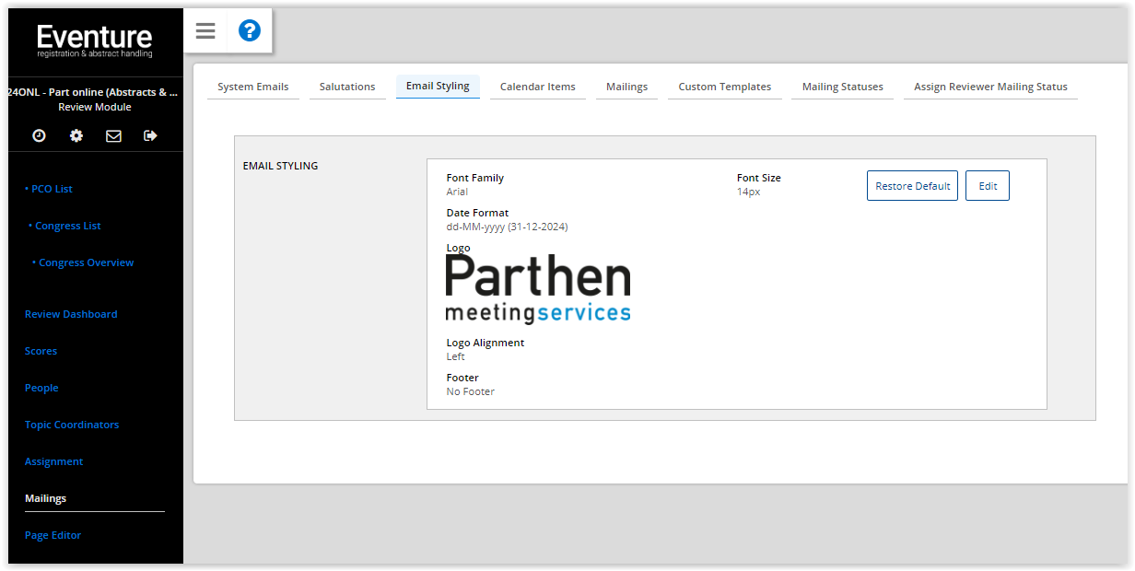Viewport: 1135px width, 571px height.
Task: Switch to the Custom Templates tab
Action: pyautogui.click(x=725, y=87)
